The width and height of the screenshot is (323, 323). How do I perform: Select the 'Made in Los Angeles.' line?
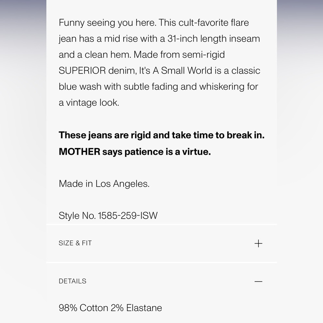pyautogui.click(x=104, y=183)
